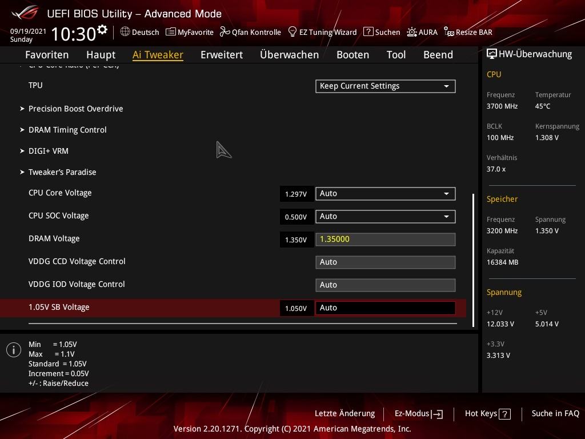Click the DRAM Voltage 1.350V reading box
The image size is (585, 439).
coord(296,240)
